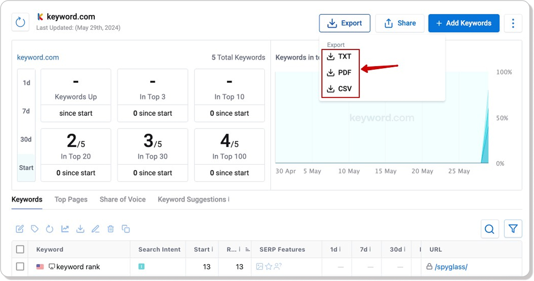Viewport: 534px width, 281px height.
Task: Tick the select-all checkbox in the table header
Action: [x=20, y=249]
